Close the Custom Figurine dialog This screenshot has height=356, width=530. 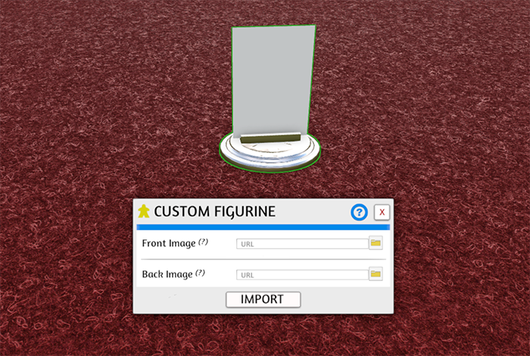pyautogui.click(x=382, y=212)
